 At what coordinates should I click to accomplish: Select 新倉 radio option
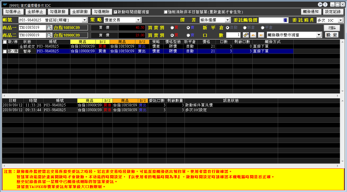coord(245,28)
